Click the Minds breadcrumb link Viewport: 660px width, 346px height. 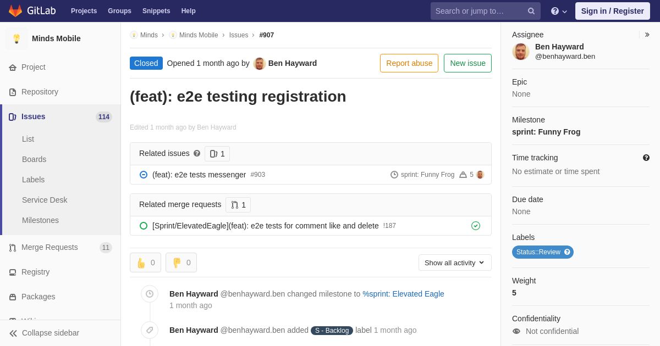149,35
